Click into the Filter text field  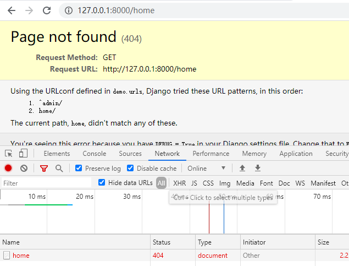[46, 183]
